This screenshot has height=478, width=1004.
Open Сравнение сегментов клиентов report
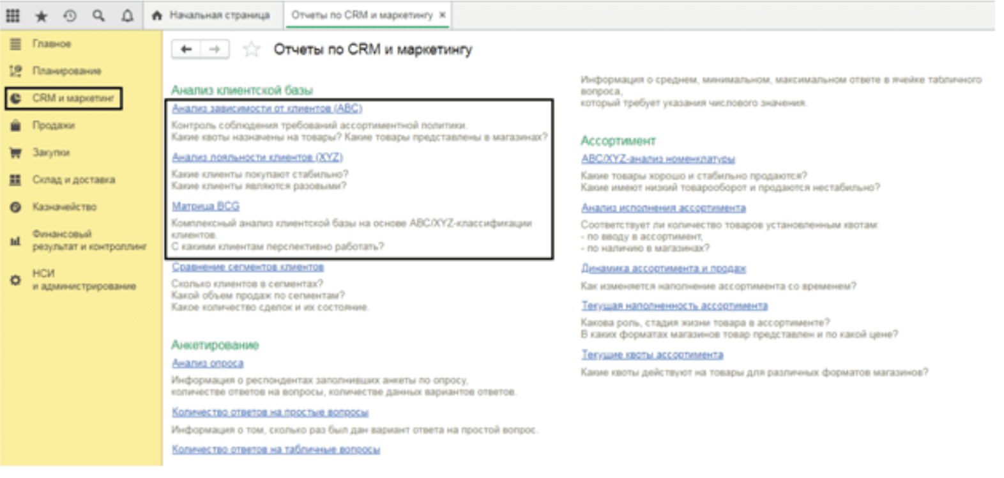click(x=248, y=266)
